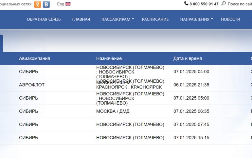Viewport: 252px width, 158px height.
Task: Click the Дата и время column header
Action: (188, 58)
